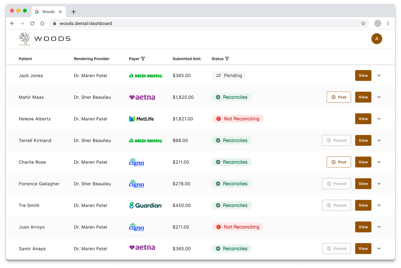Post the Mahir Maas payment
The width and height of the screenshot is (401, 268).
coord(338,97)
